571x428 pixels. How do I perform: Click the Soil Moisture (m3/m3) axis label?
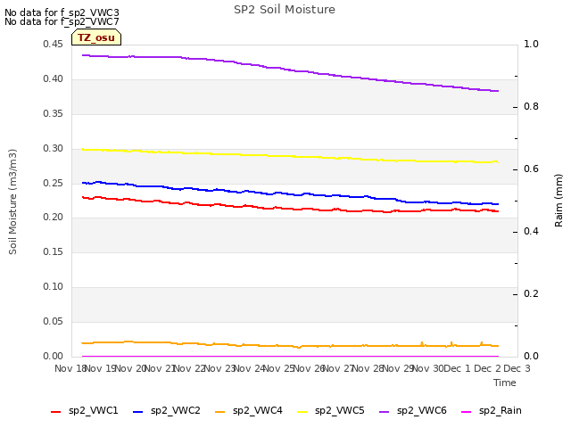[12, 202]
